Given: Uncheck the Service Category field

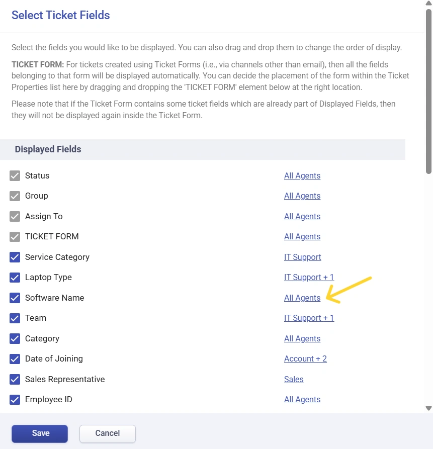Looking at the screenshot, I should [15, 257].
